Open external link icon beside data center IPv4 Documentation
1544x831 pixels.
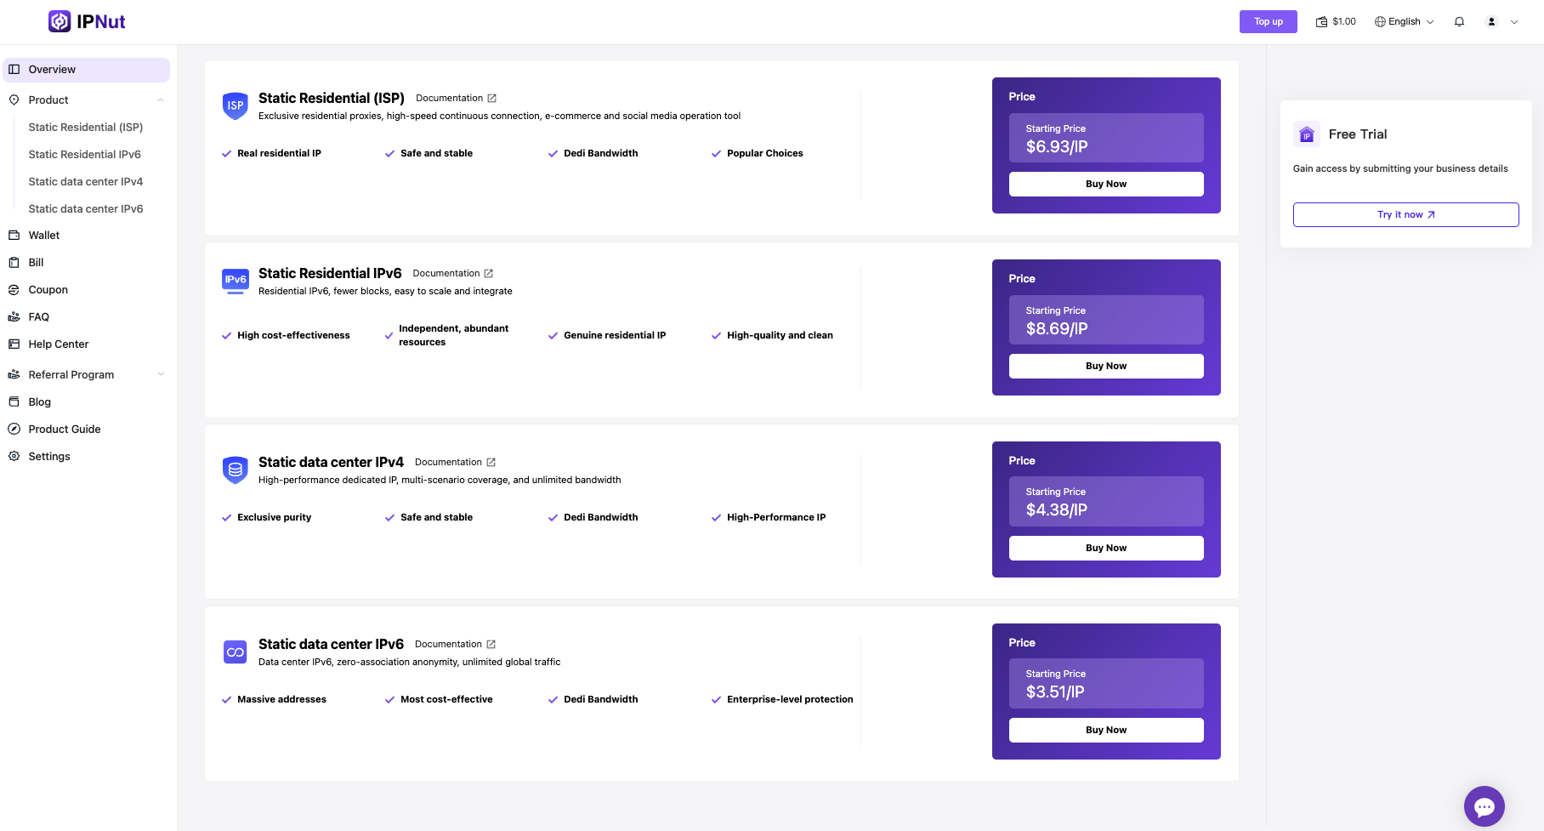click(x=491, y=463)
